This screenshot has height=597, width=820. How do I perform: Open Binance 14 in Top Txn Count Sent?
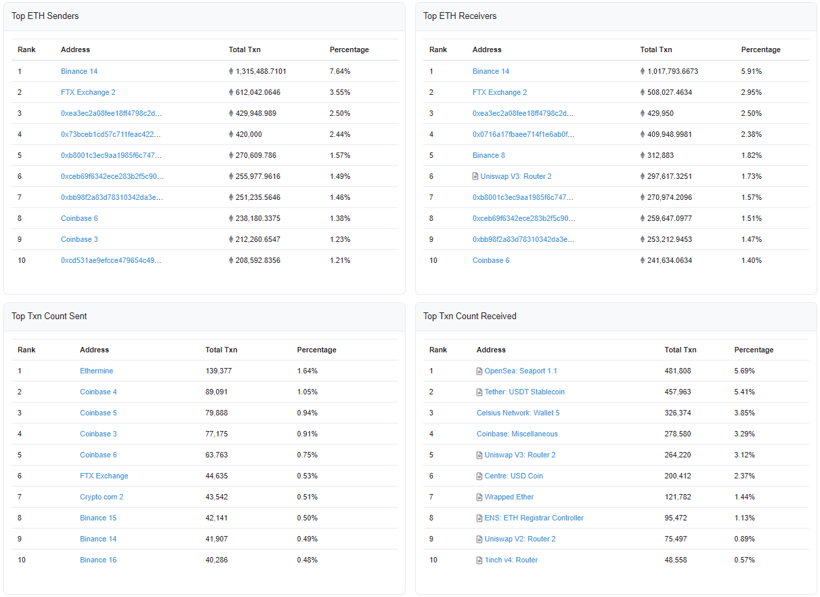coord(98,539)
